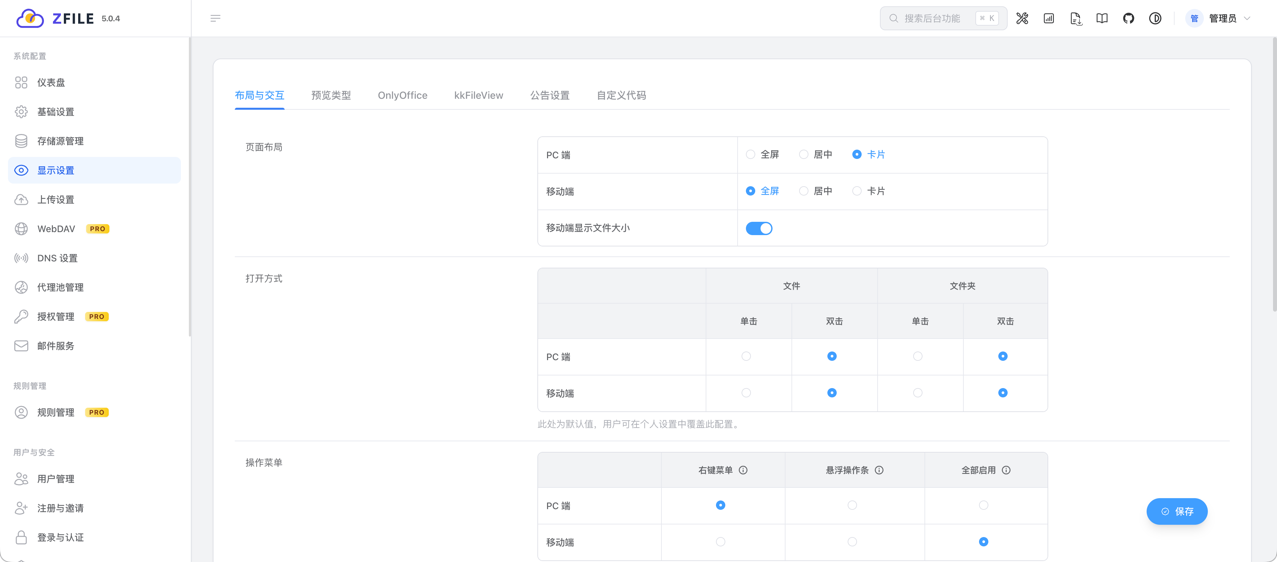
Task: Switch to OnlyOffice tab
Action: [402, 95]
